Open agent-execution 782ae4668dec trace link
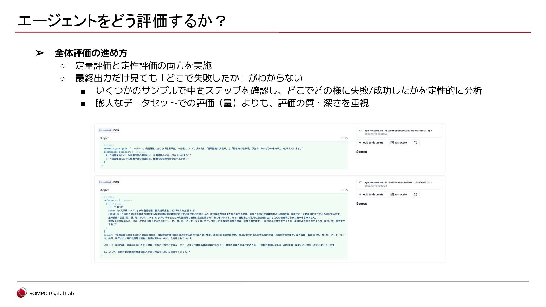This screenshot has width=546, height=307. pos(397,131)
